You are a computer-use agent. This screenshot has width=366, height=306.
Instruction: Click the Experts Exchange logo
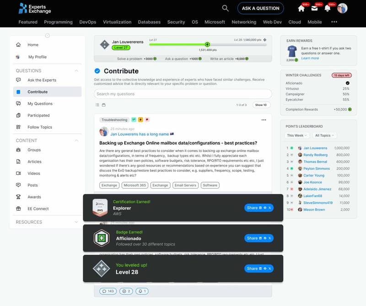tap(35, 8)
